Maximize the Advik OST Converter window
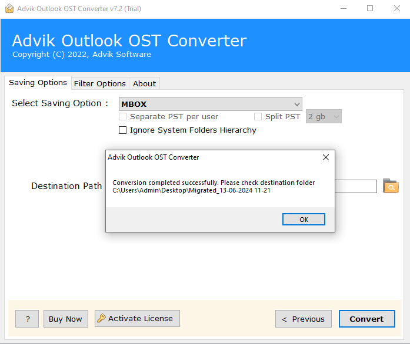This screenshot has width=410, height=344. 370,9
